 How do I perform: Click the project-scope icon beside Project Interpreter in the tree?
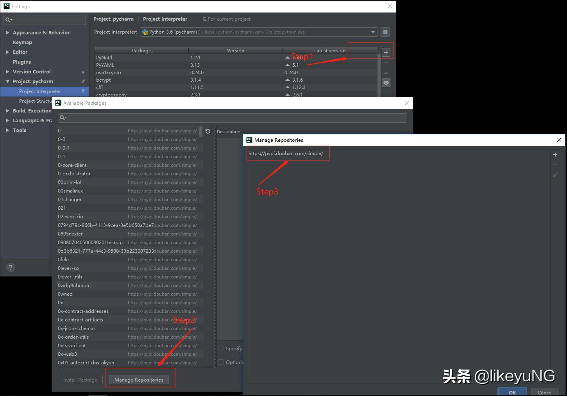tap(83, 91)
